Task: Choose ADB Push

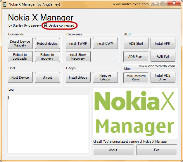Action: [x=136, y=56]
